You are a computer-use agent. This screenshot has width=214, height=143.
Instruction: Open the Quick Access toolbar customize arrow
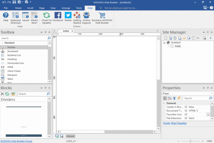pyautogui.click(x=31, y=2)
